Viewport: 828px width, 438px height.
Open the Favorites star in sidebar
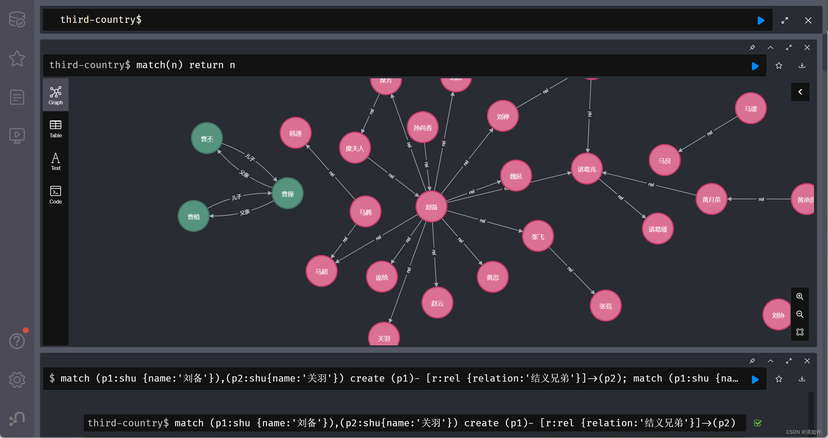click(x=17, y=58)
